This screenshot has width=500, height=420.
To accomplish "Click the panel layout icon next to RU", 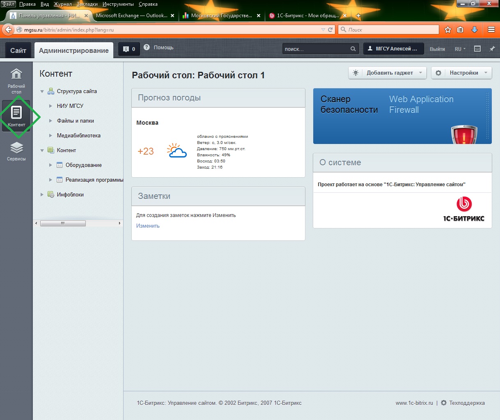I will pyautogui.click(x=477, y=48).
